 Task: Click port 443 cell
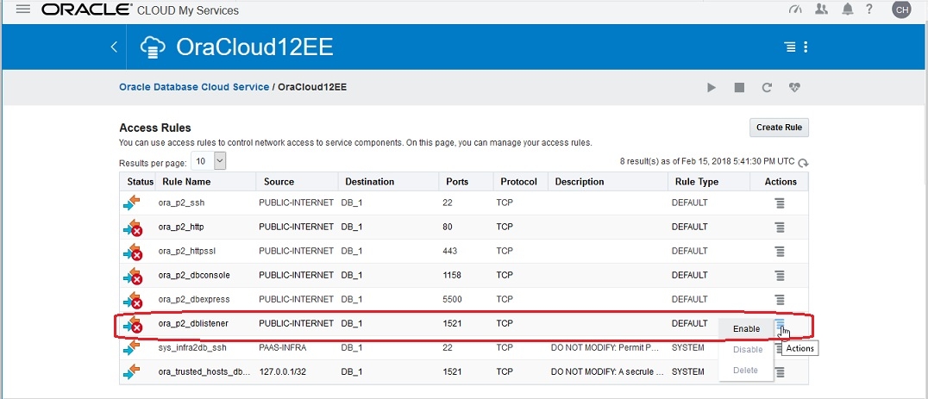point(450,252)
